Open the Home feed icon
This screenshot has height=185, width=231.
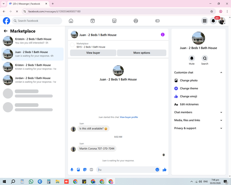(x=71, y=21)
